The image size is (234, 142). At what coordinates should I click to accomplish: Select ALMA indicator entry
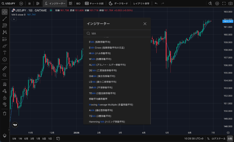tap(117, 65)
